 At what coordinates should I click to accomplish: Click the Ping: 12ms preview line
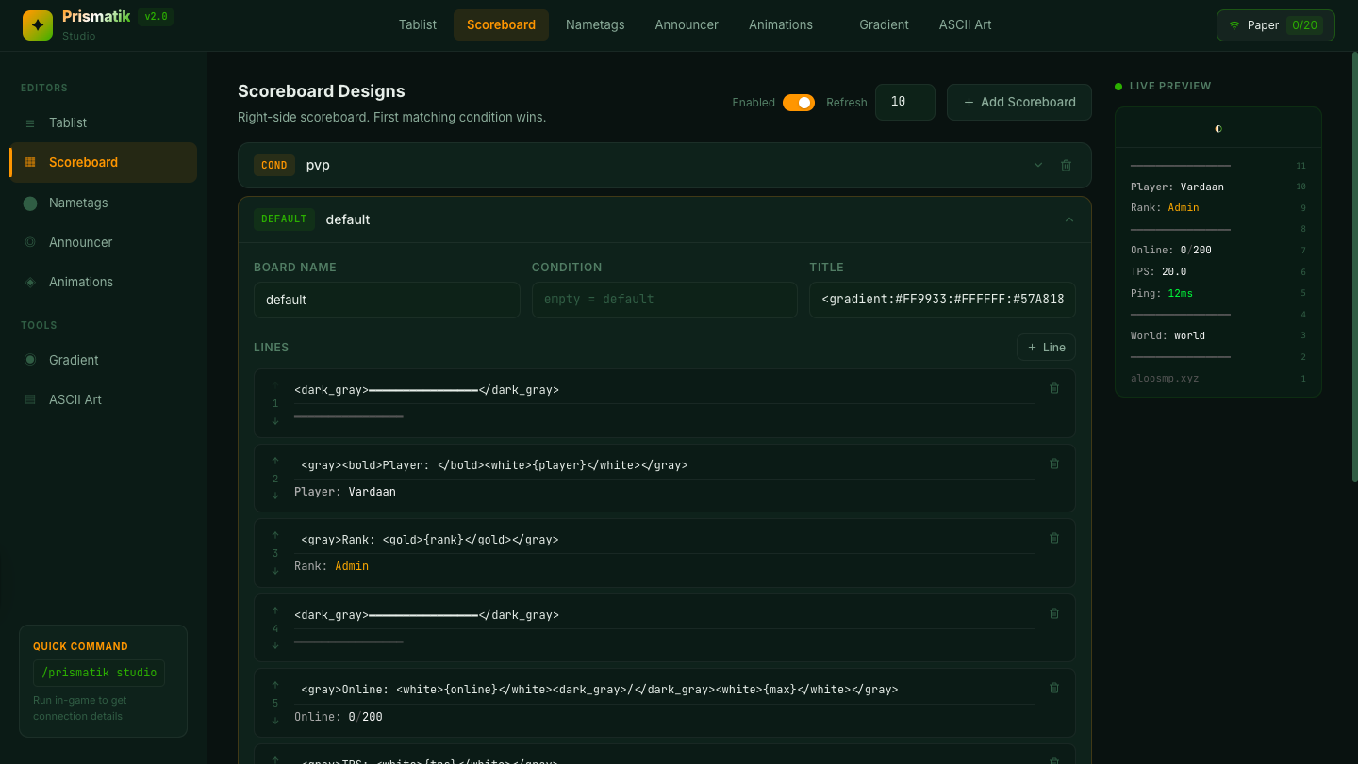1218,293
